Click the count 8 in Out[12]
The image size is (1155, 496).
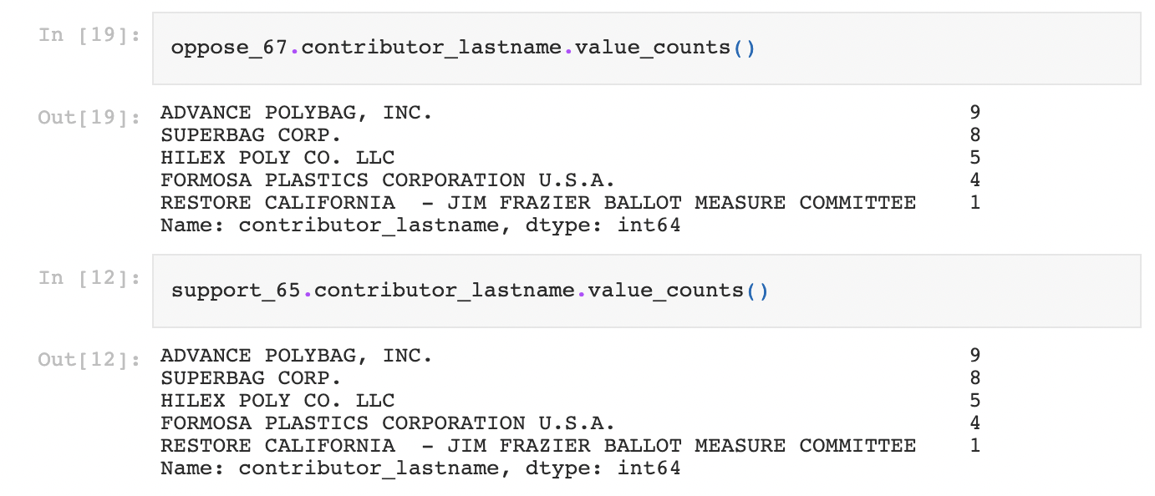(x=974, y=378)
